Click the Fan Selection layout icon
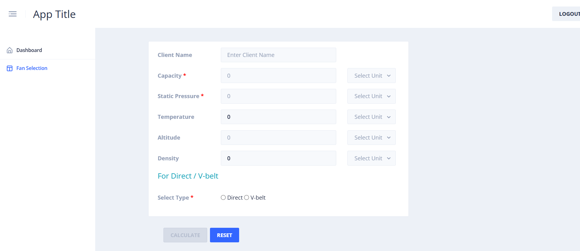 10,68
